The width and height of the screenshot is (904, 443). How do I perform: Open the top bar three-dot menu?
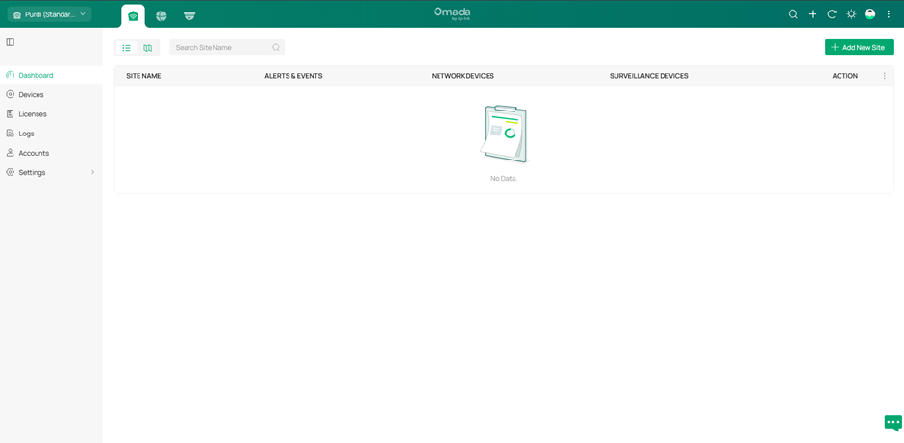pyautogui.click(x=889, y=14)
